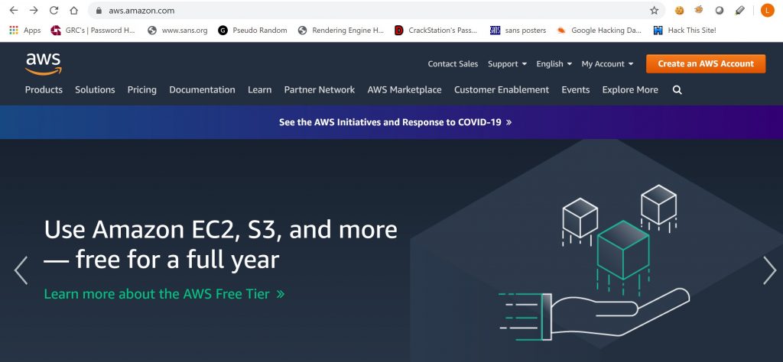Click the first cookie extension icon
783x362 pixels.
[x=679, y=10]
